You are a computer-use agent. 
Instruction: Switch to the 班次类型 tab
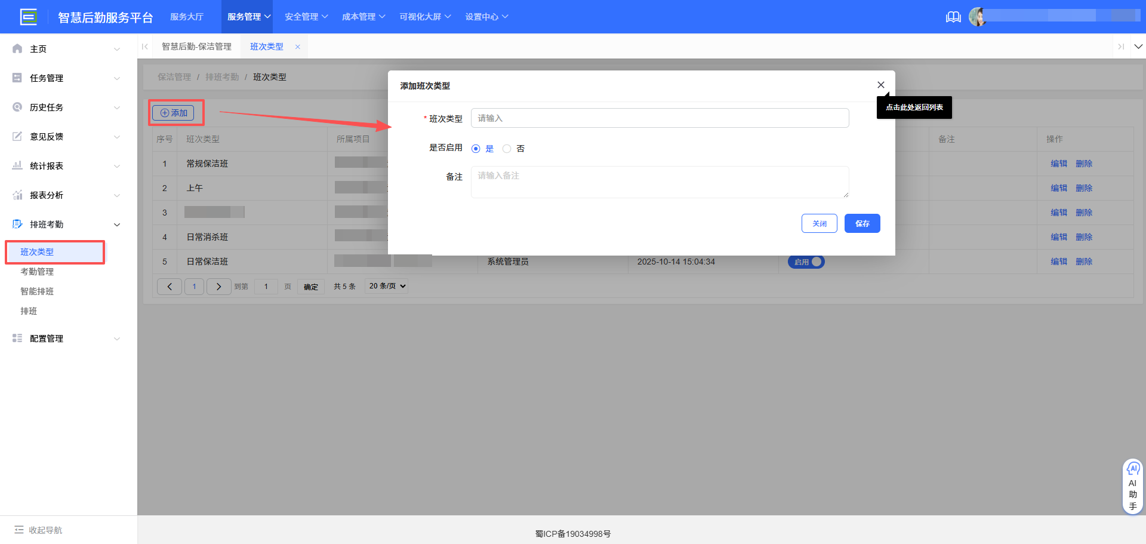[266, 46]
